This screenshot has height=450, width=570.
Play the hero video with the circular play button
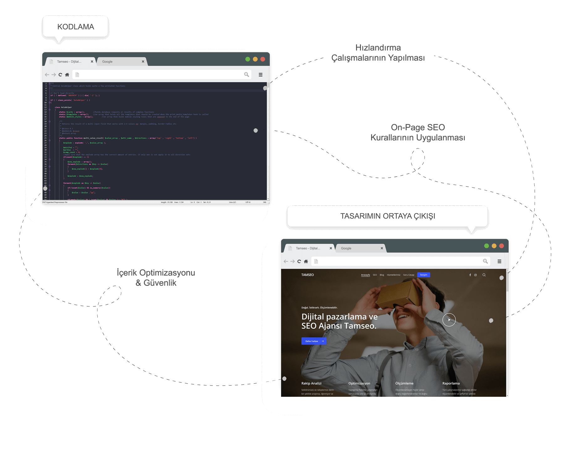(449, 320)
